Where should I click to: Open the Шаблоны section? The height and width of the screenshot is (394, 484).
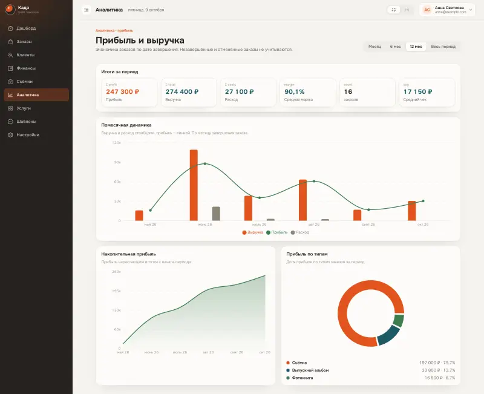(x=36, y=122)
